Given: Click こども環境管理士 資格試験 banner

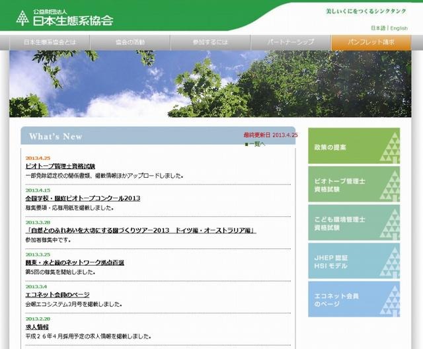Looking at the screenshot, I should (x=354, y=223).
